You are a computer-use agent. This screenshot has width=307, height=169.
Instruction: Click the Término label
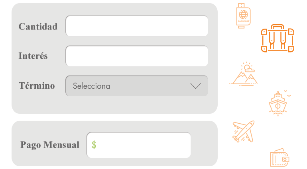coord(37,85)
